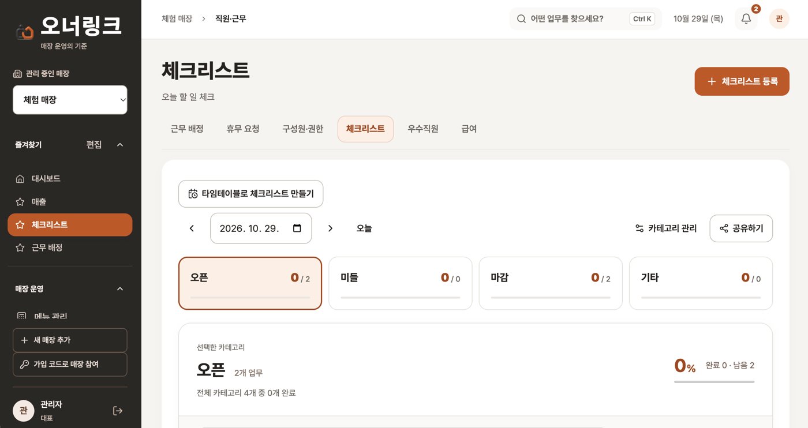
Task: Click the search magnifier icon
Action: click(521, 19)
